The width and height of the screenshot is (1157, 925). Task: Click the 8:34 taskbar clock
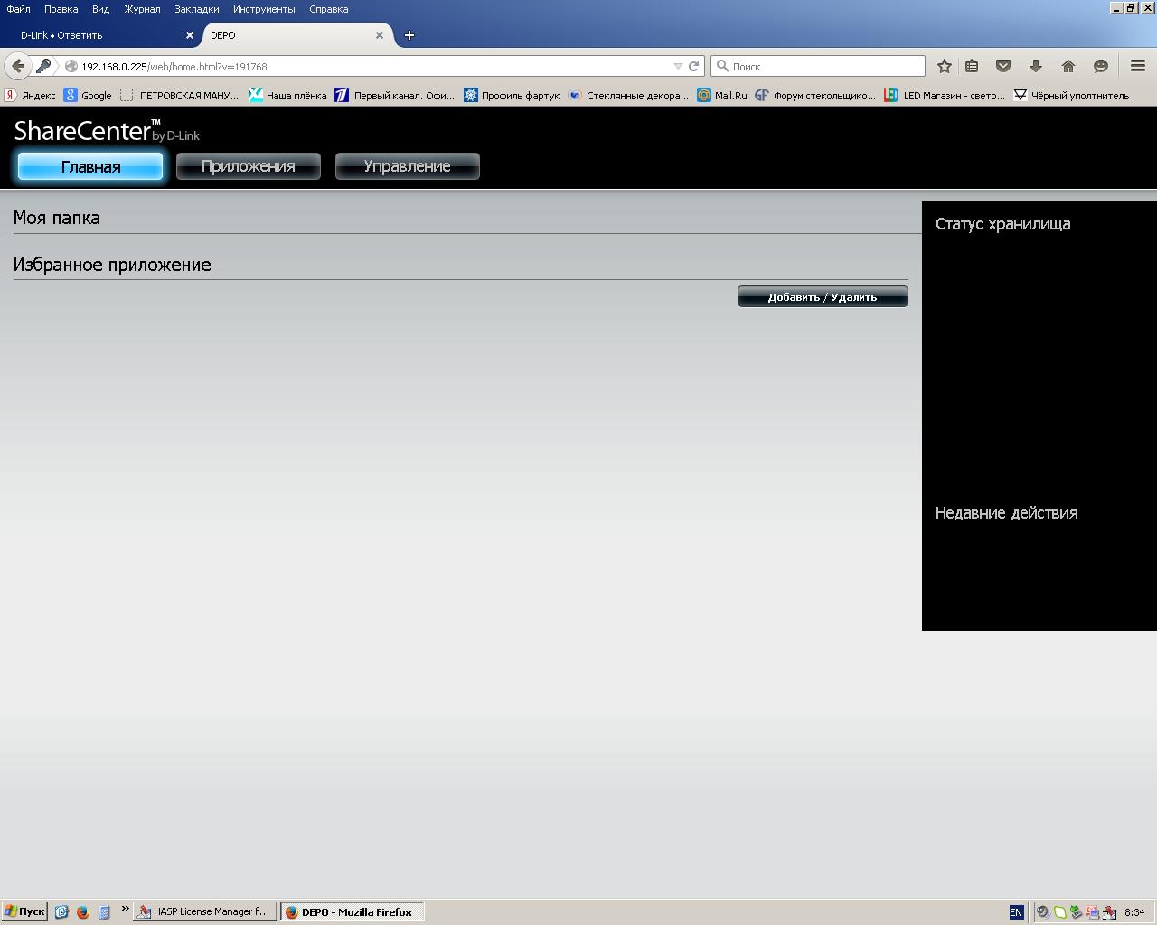tap(1134, 912)
